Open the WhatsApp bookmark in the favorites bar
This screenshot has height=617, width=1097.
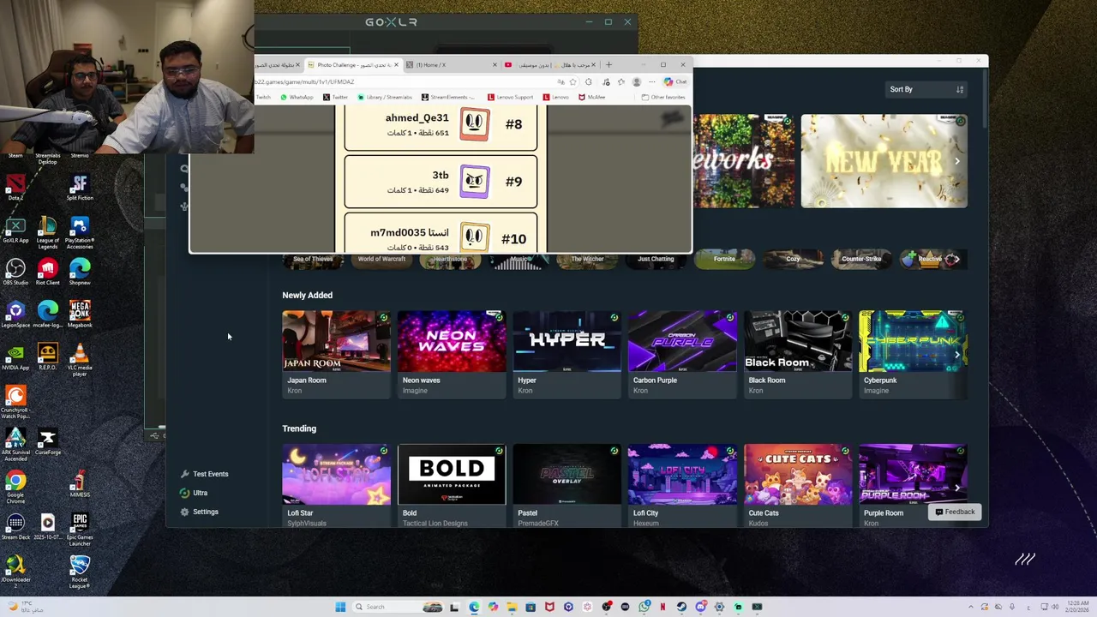point(297,97)
